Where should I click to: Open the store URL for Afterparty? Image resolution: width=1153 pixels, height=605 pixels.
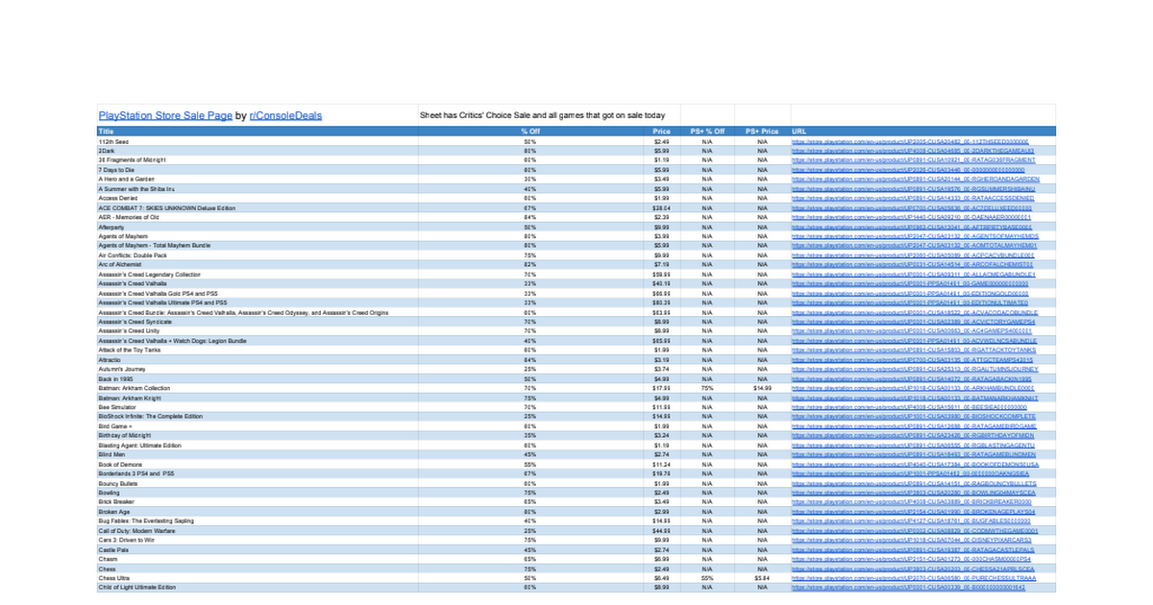tap(911, 226)
